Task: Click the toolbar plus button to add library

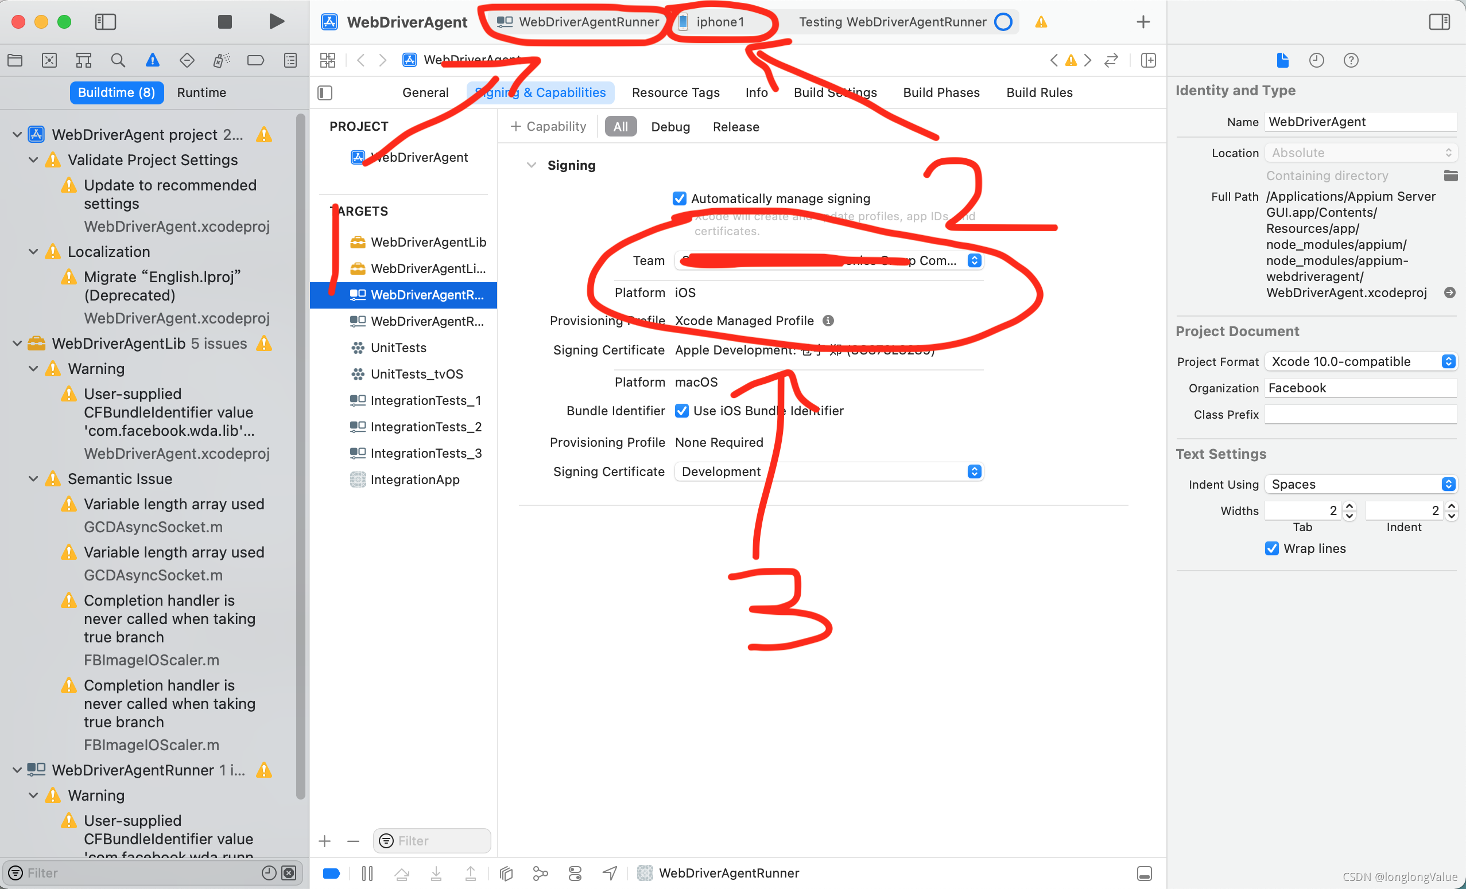Action: (1143, 22)
